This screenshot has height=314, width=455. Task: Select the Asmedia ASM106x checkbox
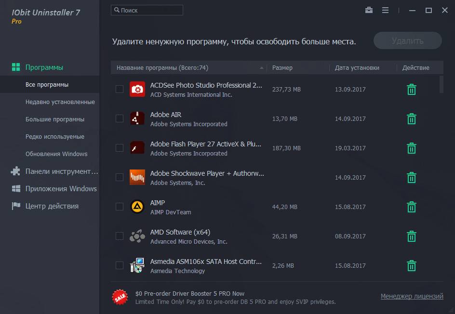pos(120,265)
